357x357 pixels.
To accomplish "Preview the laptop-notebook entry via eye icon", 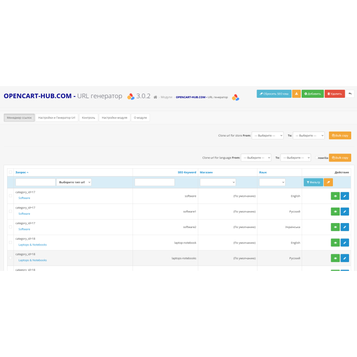I will click(x=335, y=242).
